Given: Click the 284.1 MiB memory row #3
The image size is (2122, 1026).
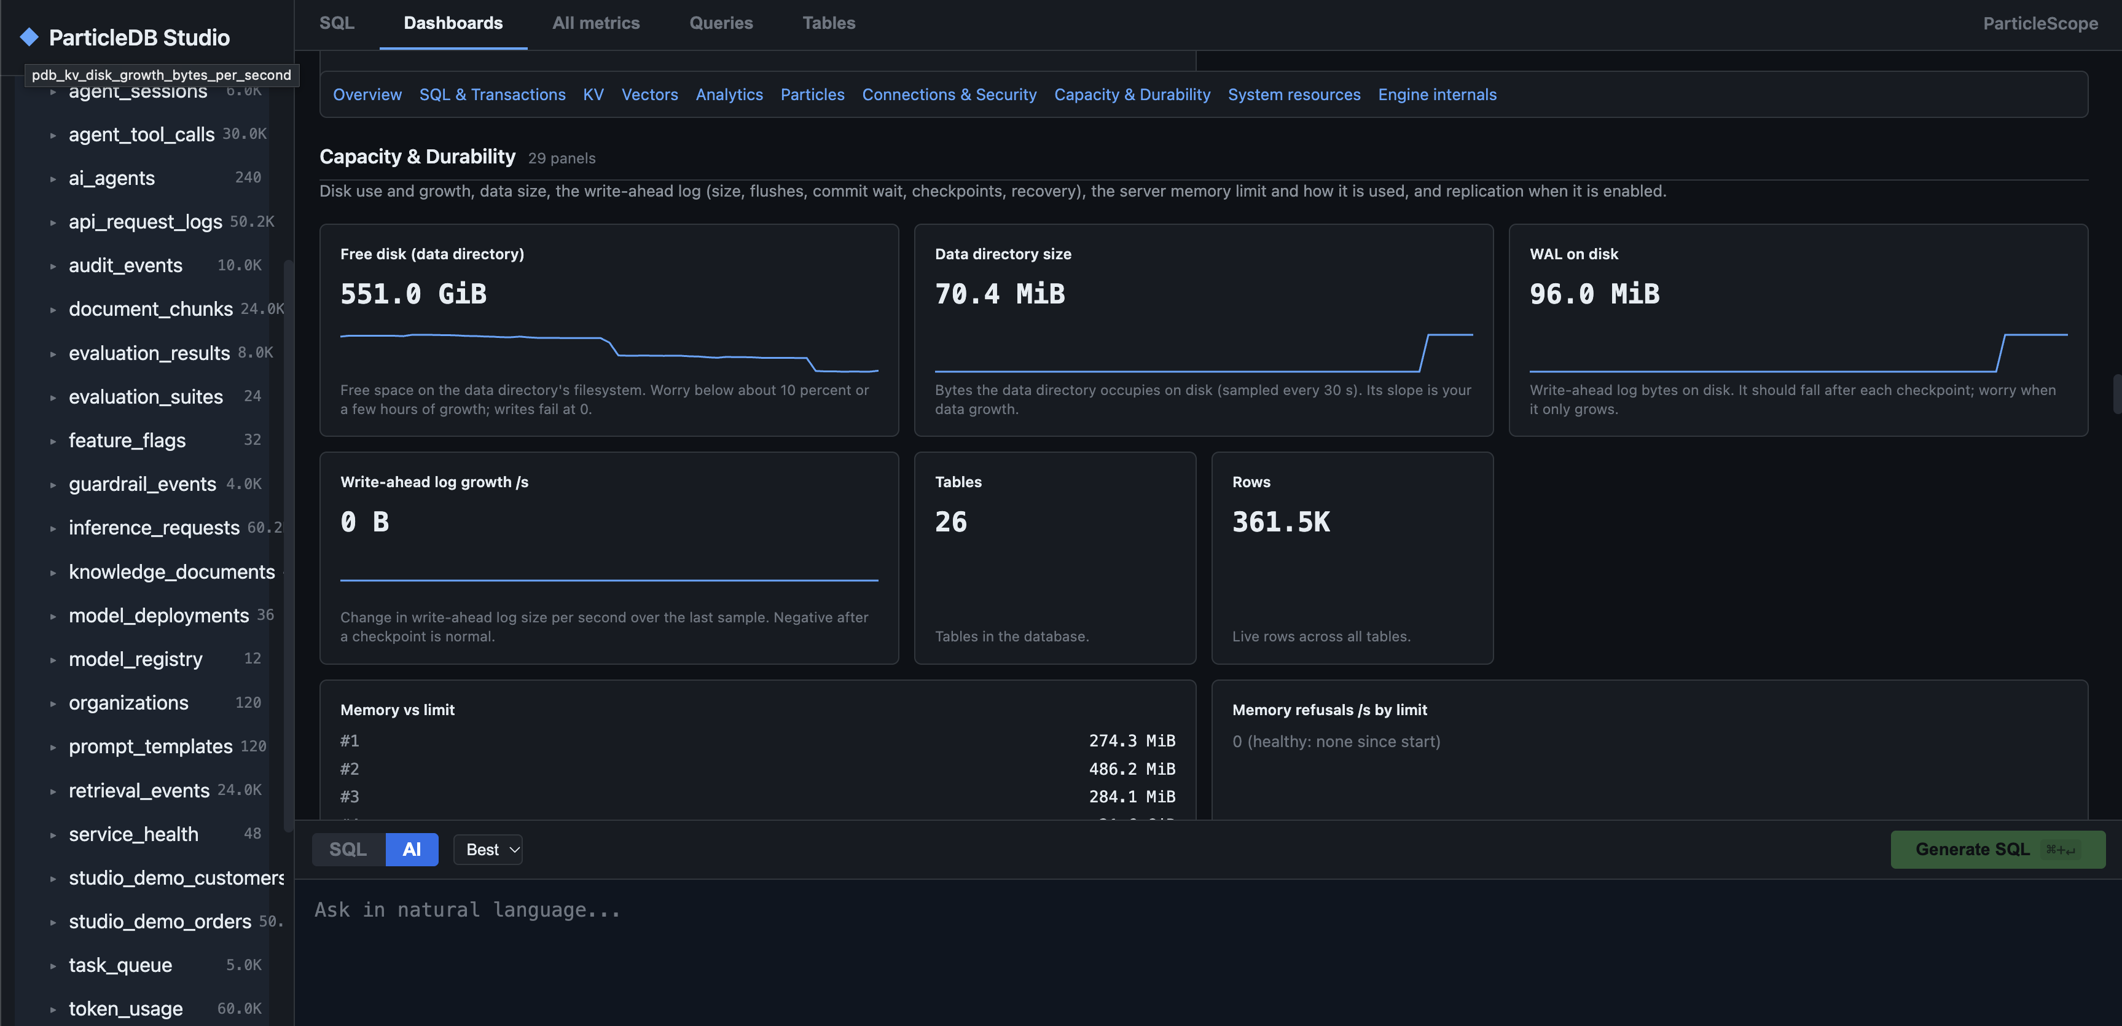Looking at the screenshot, I should (x=758, y=797).
